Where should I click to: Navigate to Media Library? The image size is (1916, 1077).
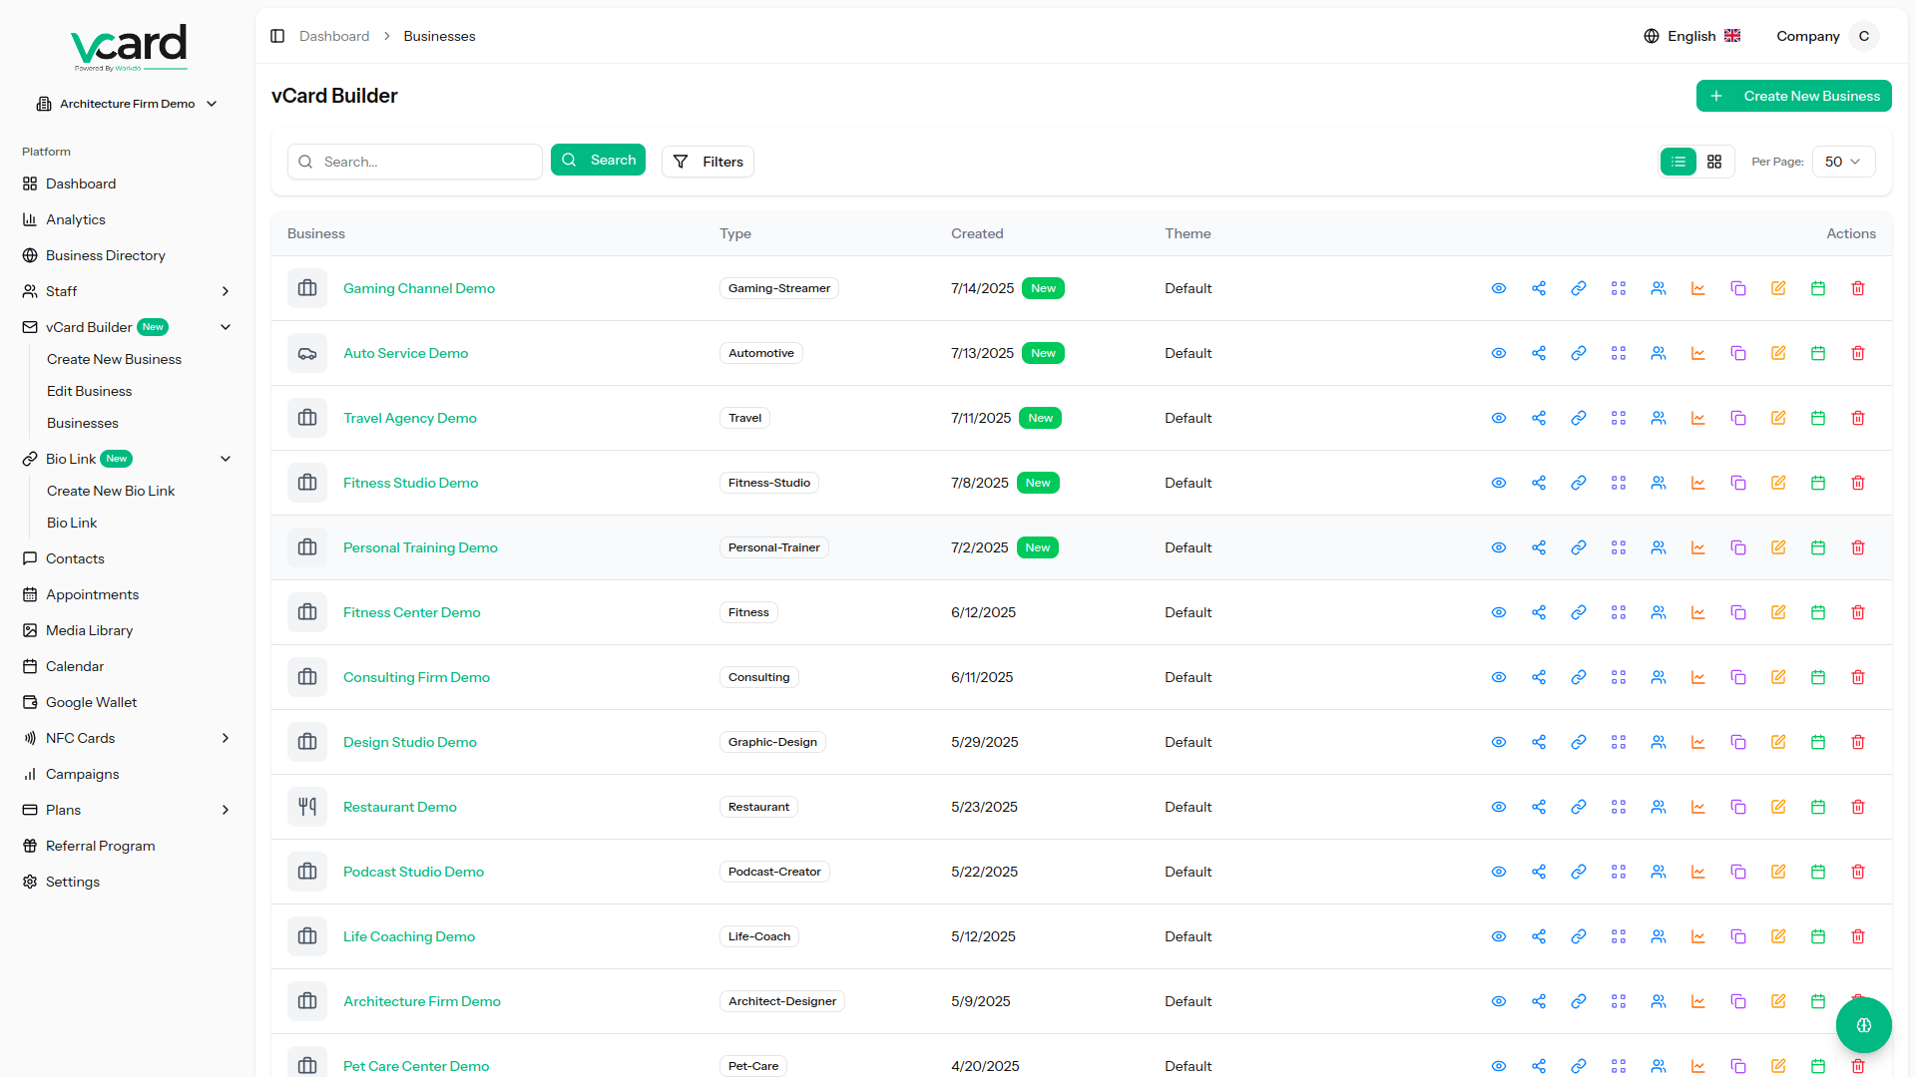coord(89,630)
